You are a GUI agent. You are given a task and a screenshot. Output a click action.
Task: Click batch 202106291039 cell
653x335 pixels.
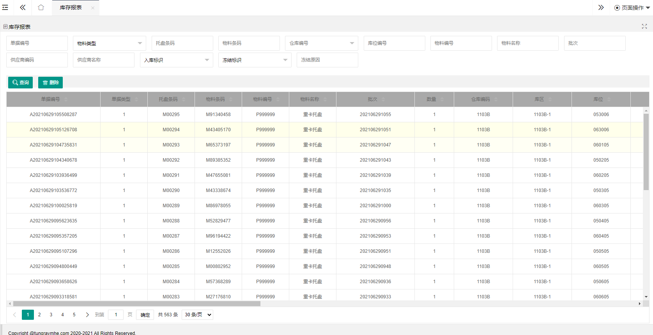375,175
